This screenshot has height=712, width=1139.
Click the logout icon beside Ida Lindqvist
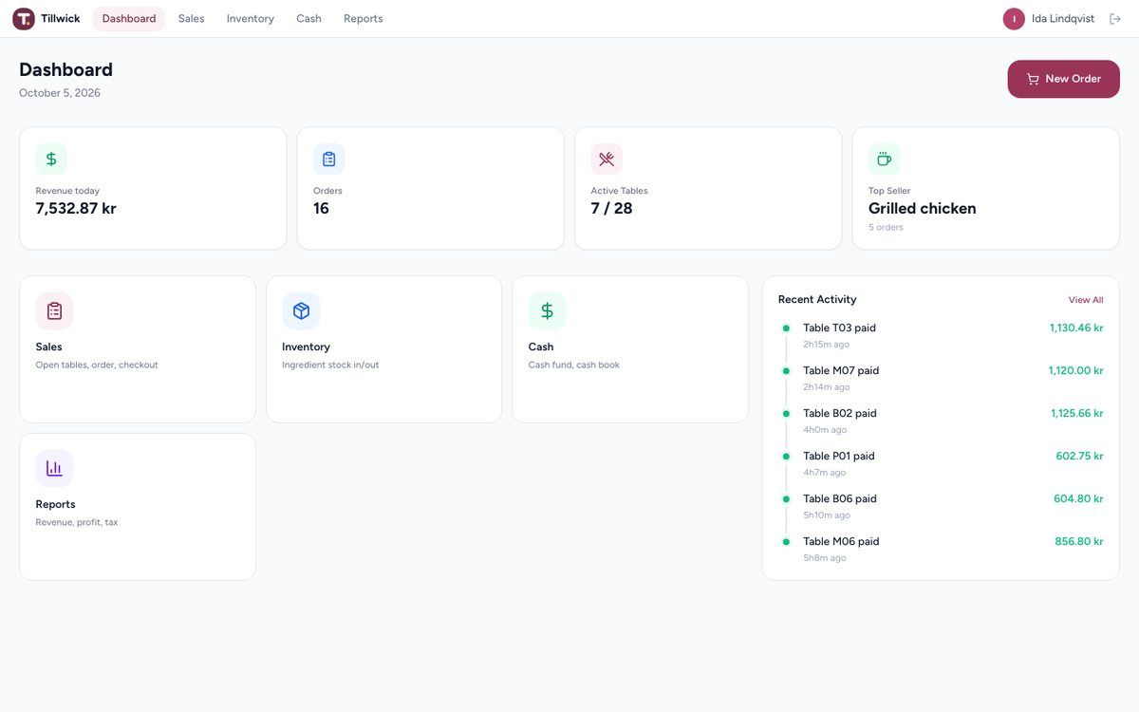pos(1115,19)
